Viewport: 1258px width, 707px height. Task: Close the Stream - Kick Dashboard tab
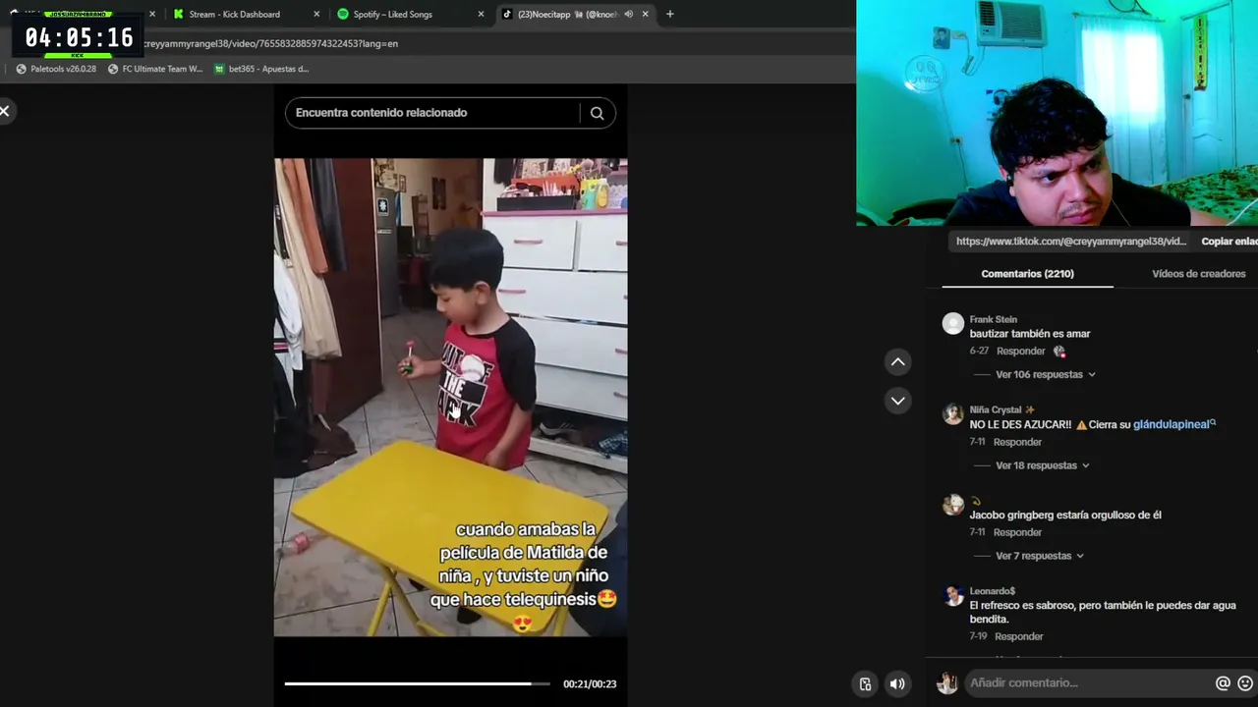[316, 14]
